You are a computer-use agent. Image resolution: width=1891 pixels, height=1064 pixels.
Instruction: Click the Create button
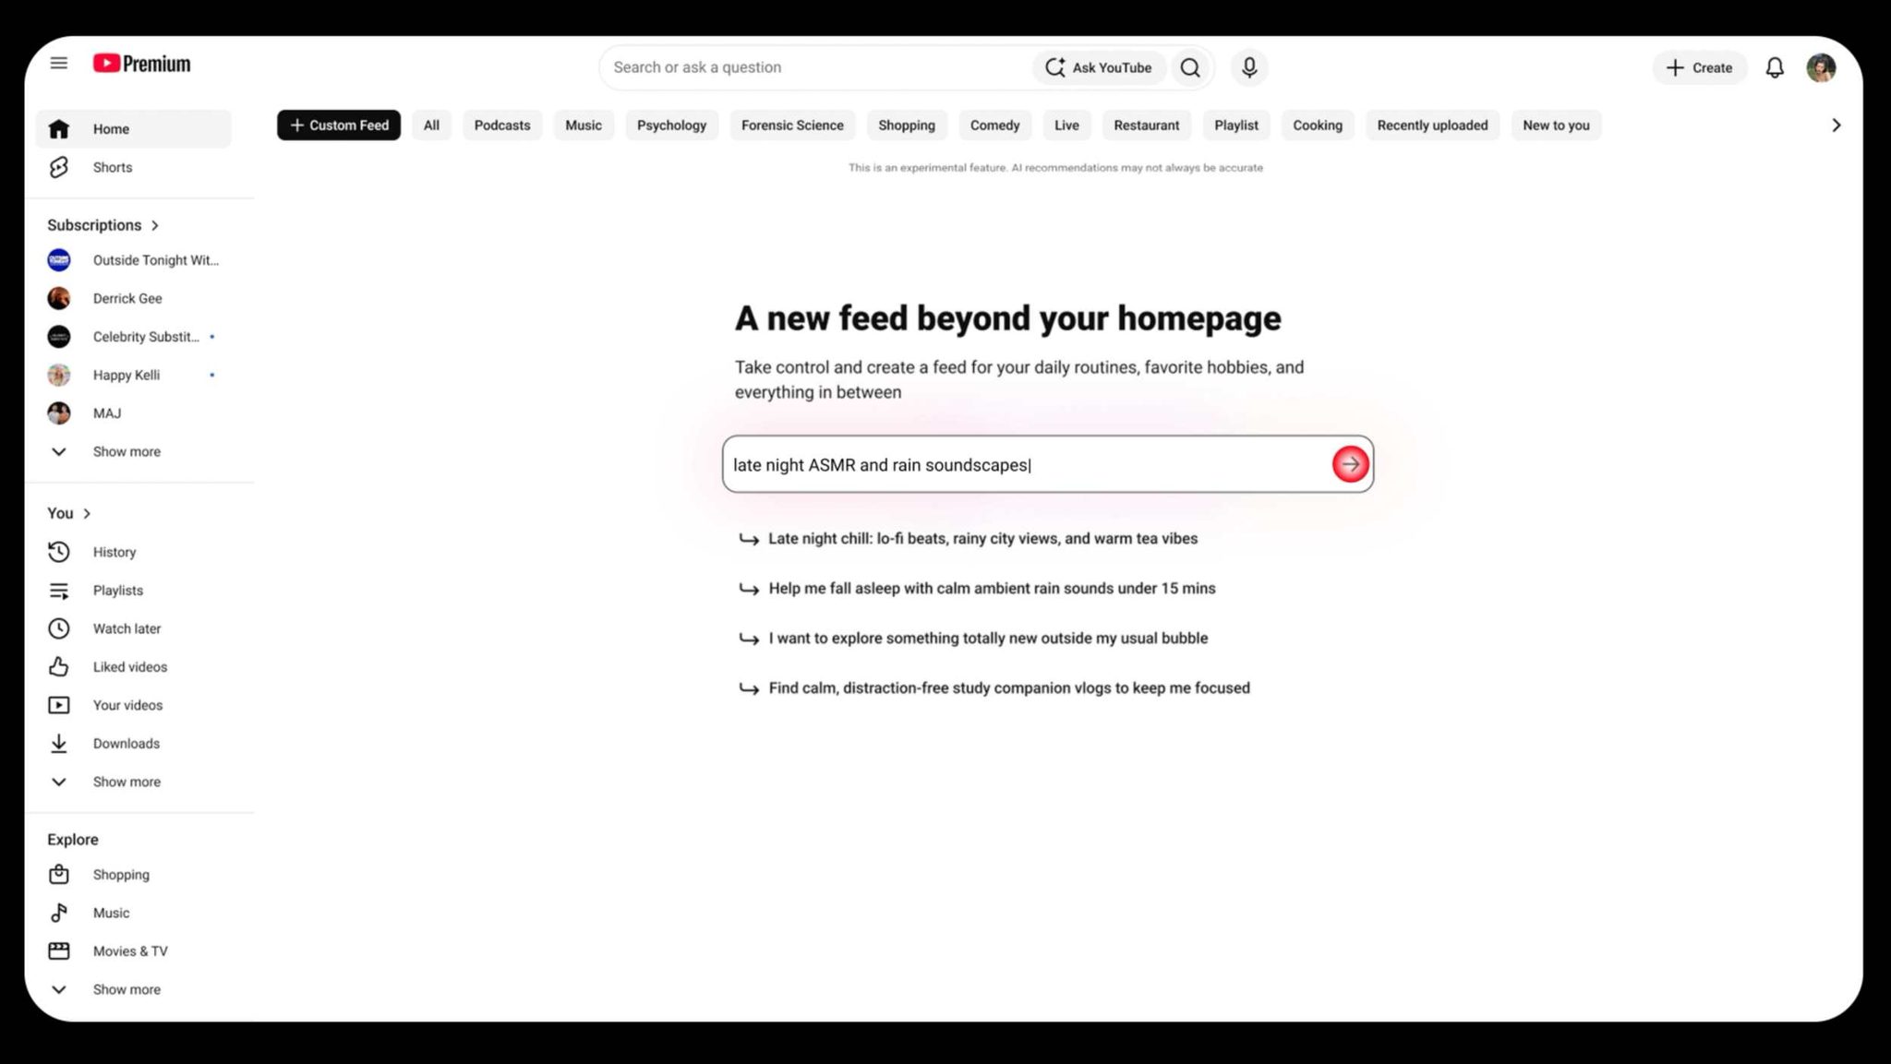pos(1699,67)
